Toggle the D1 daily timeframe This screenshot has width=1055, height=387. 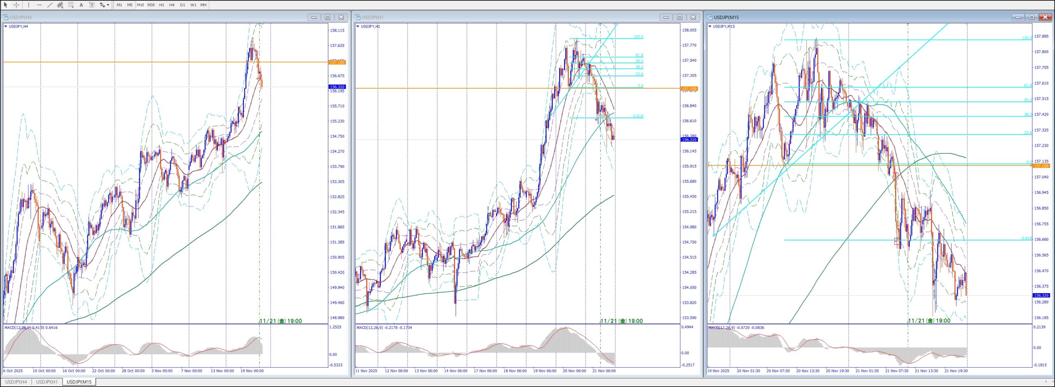(x=183, y=5)
